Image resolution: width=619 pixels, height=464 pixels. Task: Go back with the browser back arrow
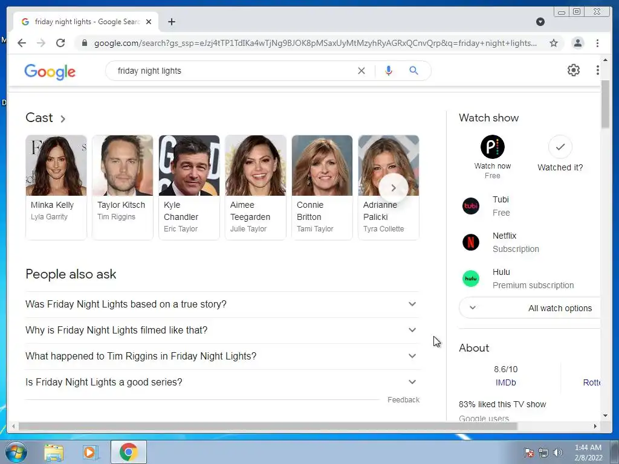tap(22, 43)
